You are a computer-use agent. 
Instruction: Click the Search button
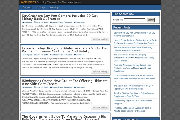[x=151, y=20]
